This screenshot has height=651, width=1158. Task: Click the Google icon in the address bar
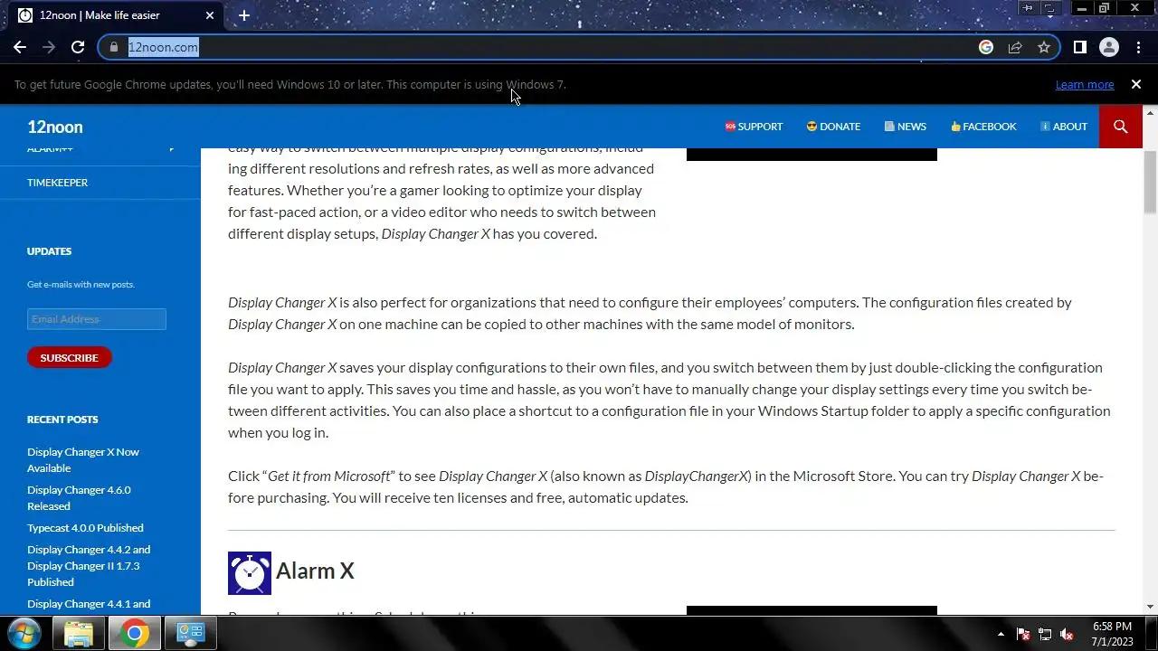click(x=986, y=47)
